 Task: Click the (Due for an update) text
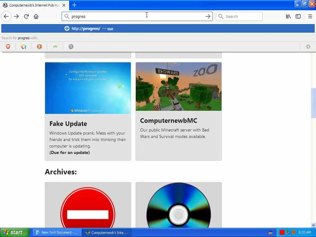click(69, 152)
